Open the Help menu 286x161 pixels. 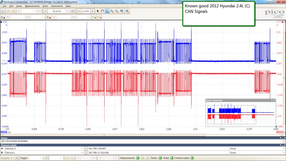click(x=68, y=6)
